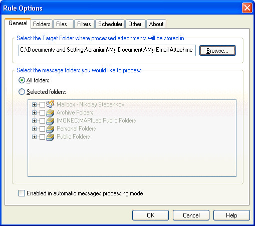Viewport: 255px width, 226px height.
Task: Click the Browse... button
Action: pos(217,50)
